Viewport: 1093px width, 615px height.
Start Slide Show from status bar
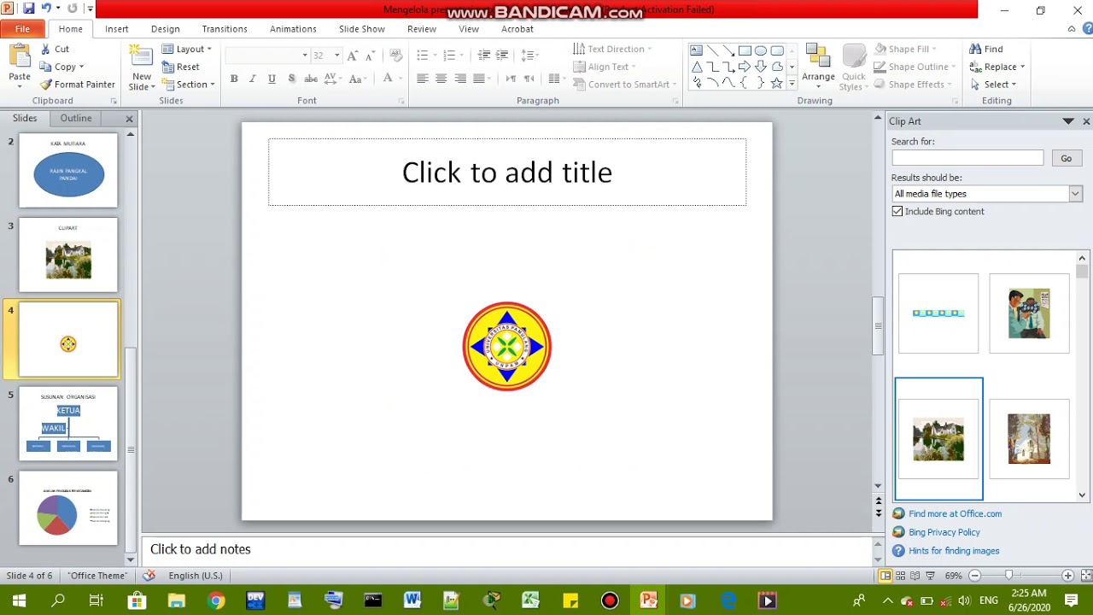coord(930,576)
